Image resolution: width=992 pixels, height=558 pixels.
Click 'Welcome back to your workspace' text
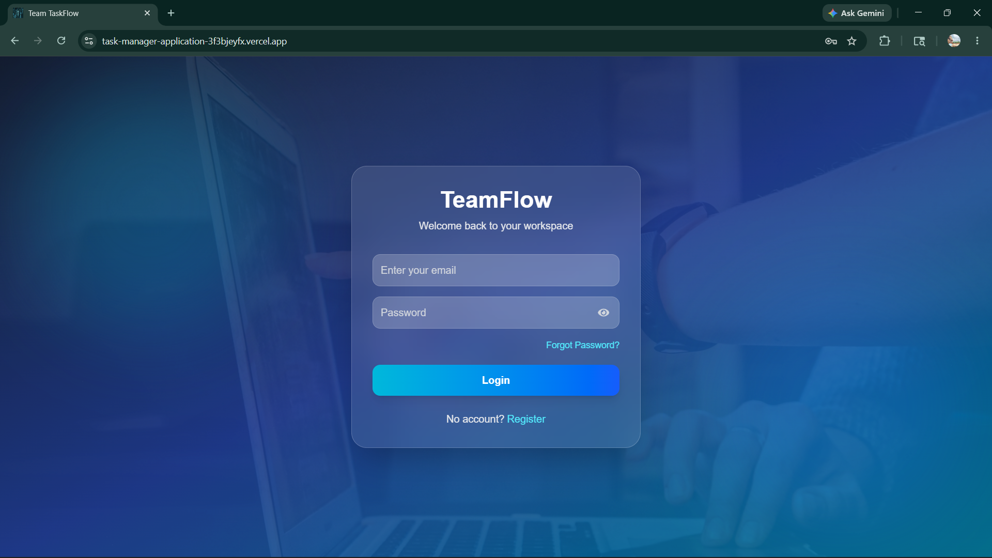click(496, 226)
